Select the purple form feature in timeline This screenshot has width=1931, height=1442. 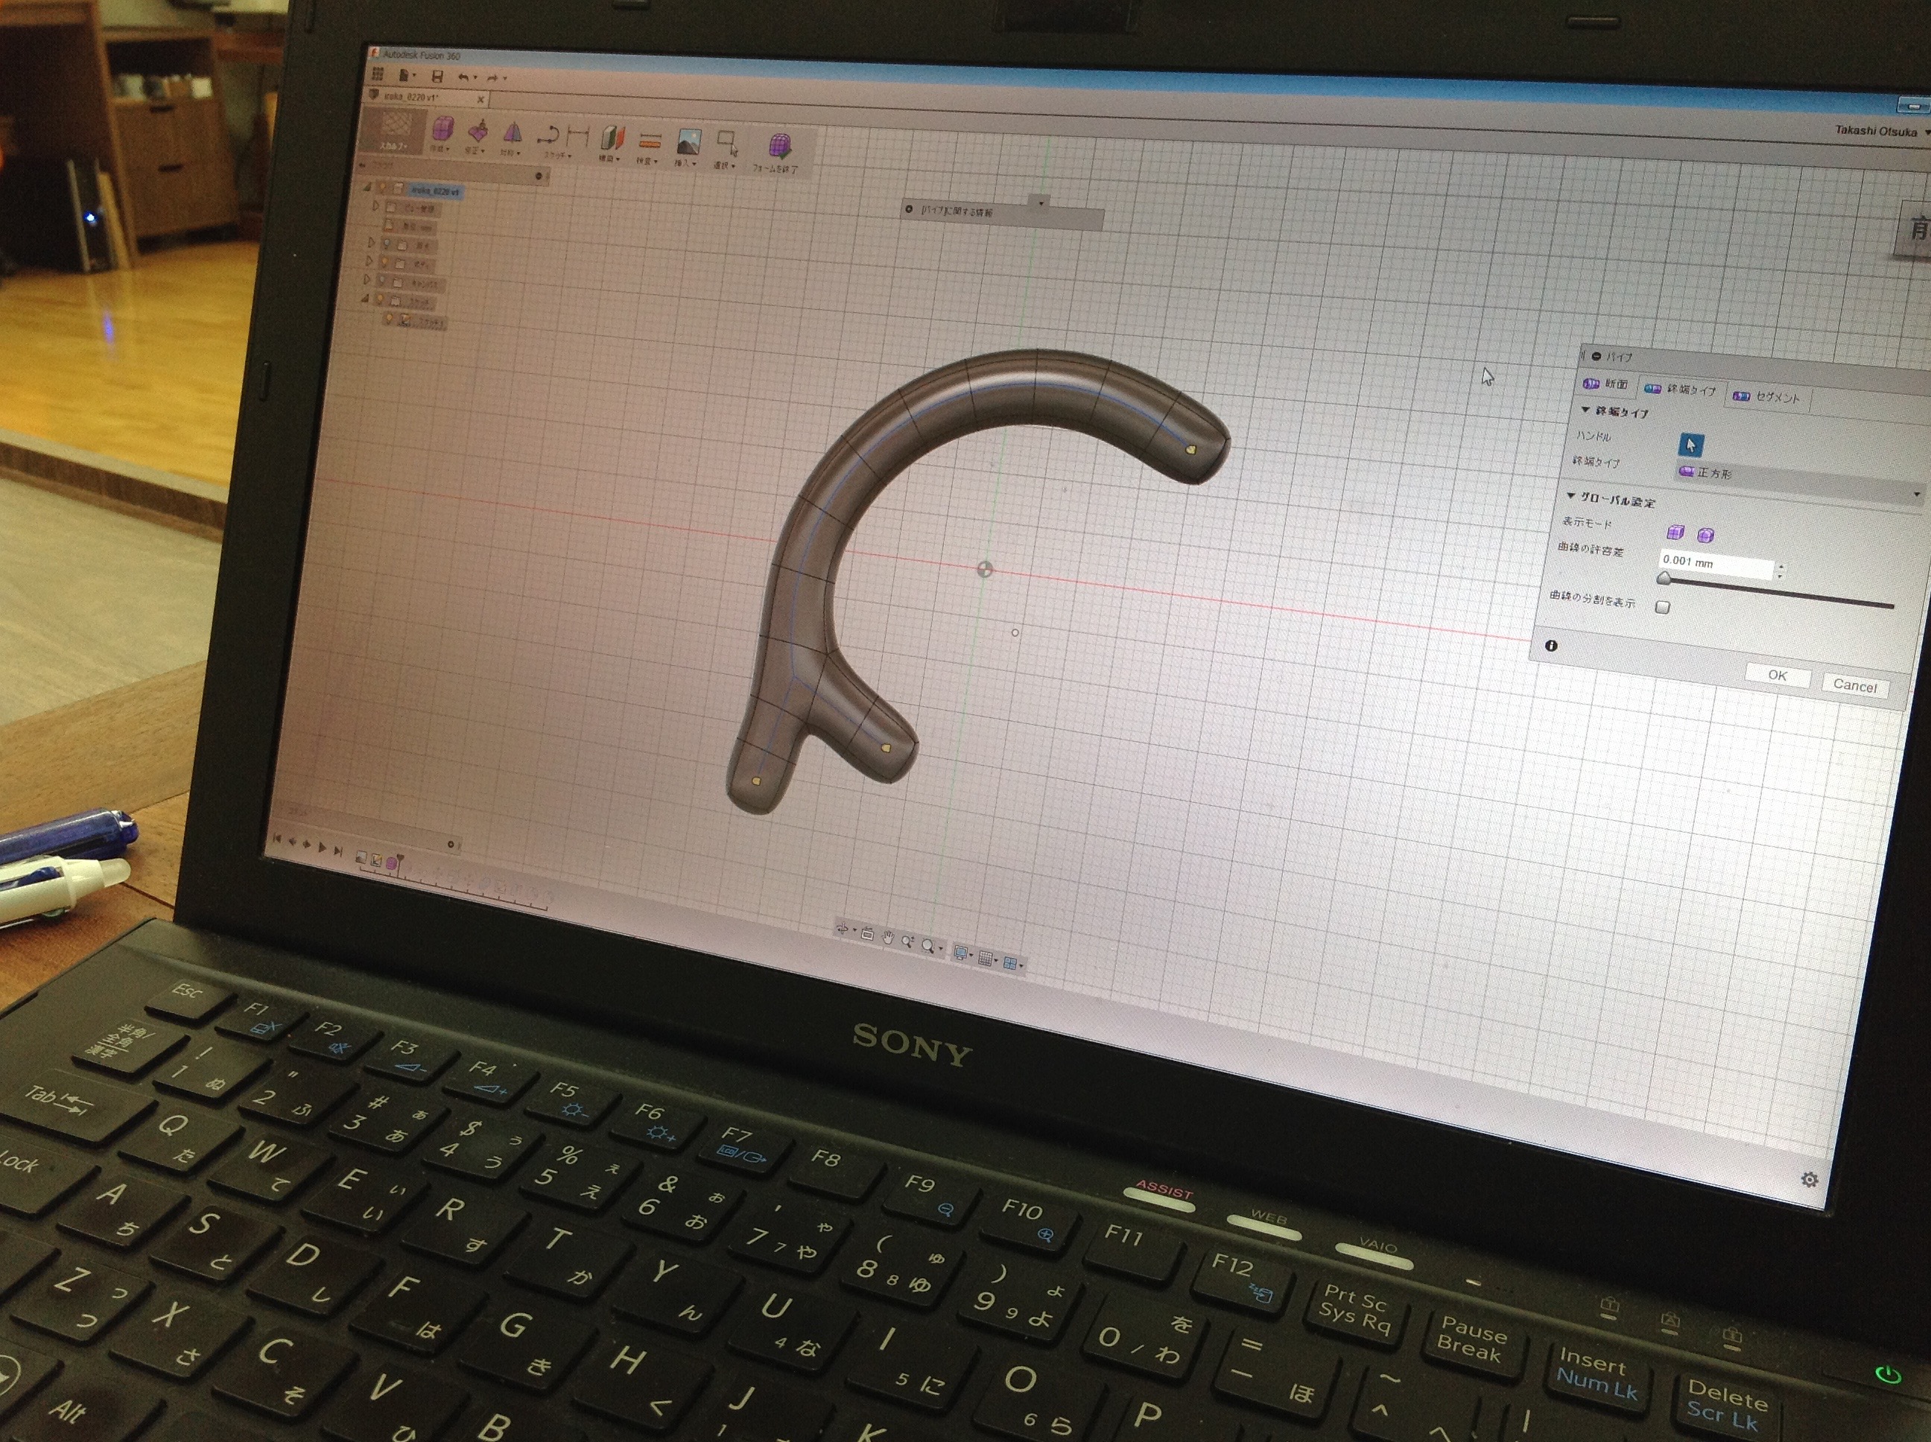pos(392,863)
